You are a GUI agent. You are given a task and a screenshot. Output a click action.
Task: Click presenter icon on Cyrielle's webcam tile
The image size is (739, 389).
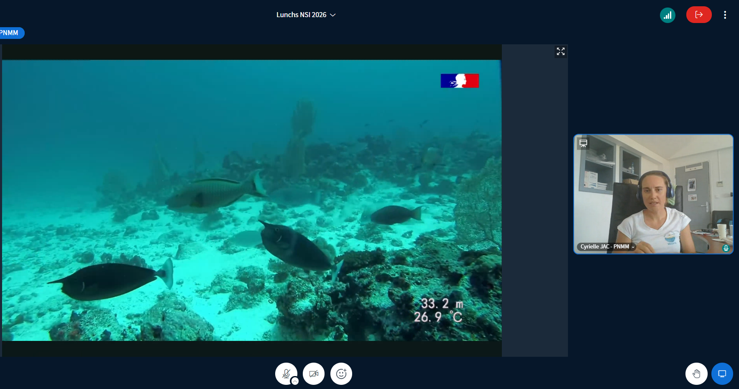(x=583, y=143)
